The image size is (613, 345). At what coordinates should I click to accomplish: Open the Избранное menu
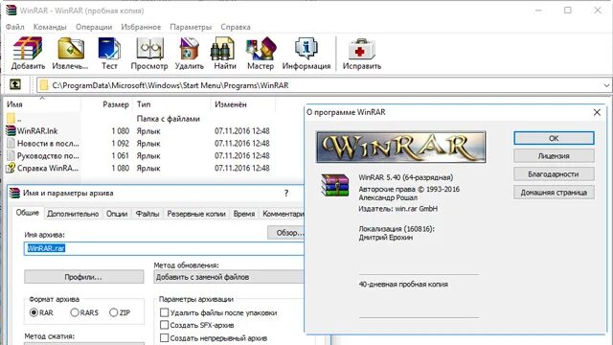pyautogui.click(x=141, y=27)
